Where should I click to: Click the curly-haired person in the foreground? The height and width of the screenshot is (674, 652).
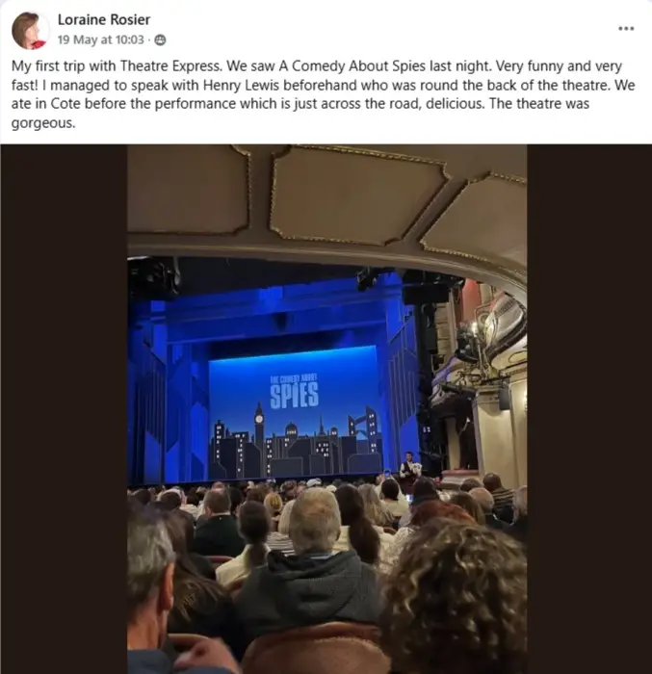(456, 598)
